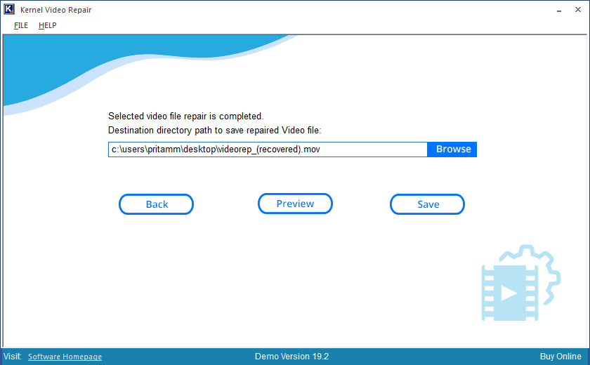This screenshot has height=365, width=590.
Task: Click the 'Demo Version 19.2' status text
Action: pos(291,357)
